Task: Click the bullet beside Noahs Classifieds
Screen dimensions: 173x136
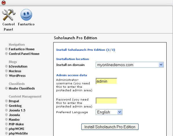Action: point(6,88)
